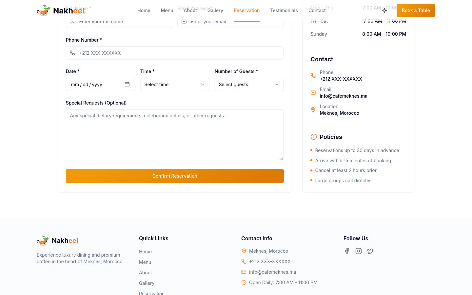Click the info@cafemeknes.ma email in sidebar

click(344, 96)
